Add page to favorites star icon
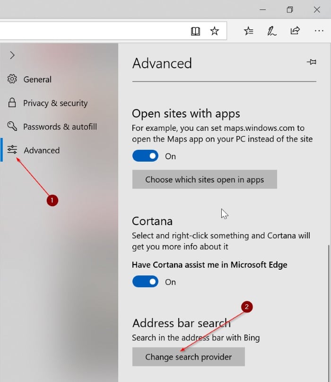Screen dimensions: 331x382 (214, 31)
